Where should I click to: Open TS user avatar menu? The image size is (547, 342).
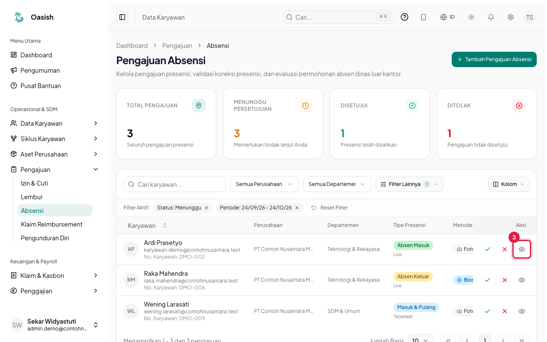(529, 17)
